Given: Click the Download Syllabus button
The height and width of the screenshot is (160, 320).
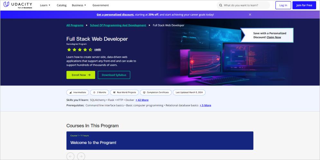Looking at the screenshot, I should pos(114,75).
